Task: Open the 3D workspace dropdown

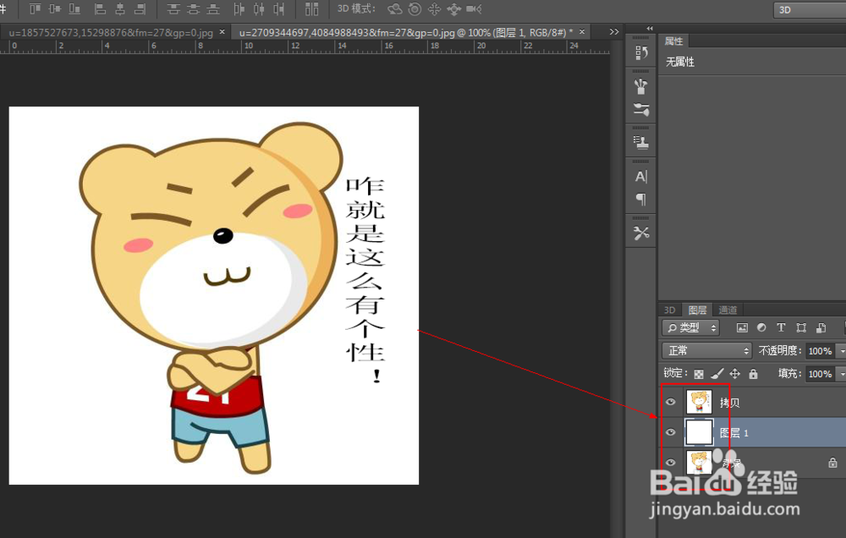Action: (810, 9)
